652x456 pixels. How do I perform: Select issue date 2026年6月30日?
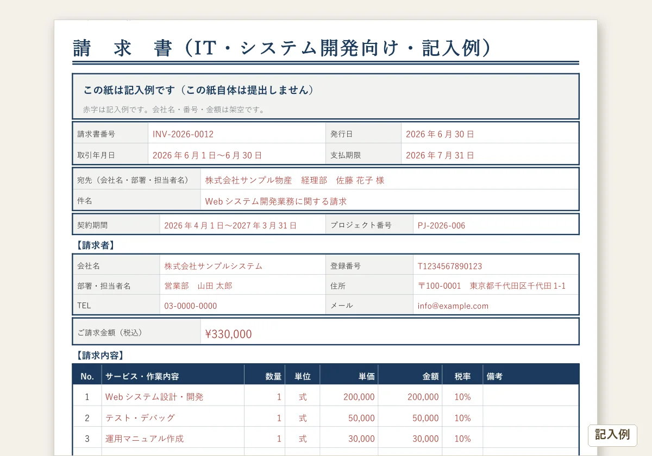[x=440, y=134]
